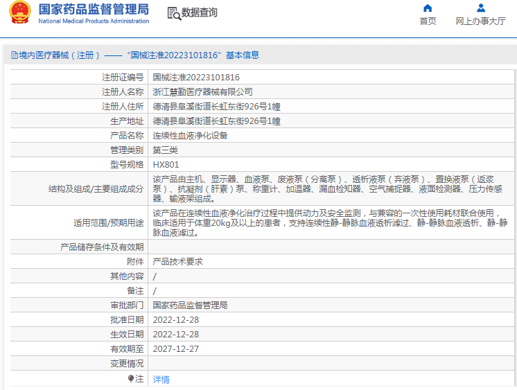Click product name 连续性血液净化设备

point(190,136)
